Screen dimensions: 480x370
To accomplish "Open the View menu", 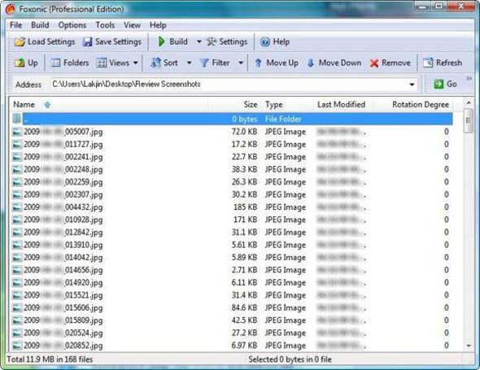I will tap(132, 25).
